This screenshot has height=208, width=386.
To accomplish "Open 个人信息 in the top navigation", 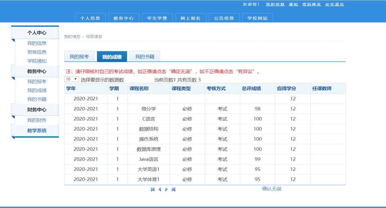I will click(90, 18).
